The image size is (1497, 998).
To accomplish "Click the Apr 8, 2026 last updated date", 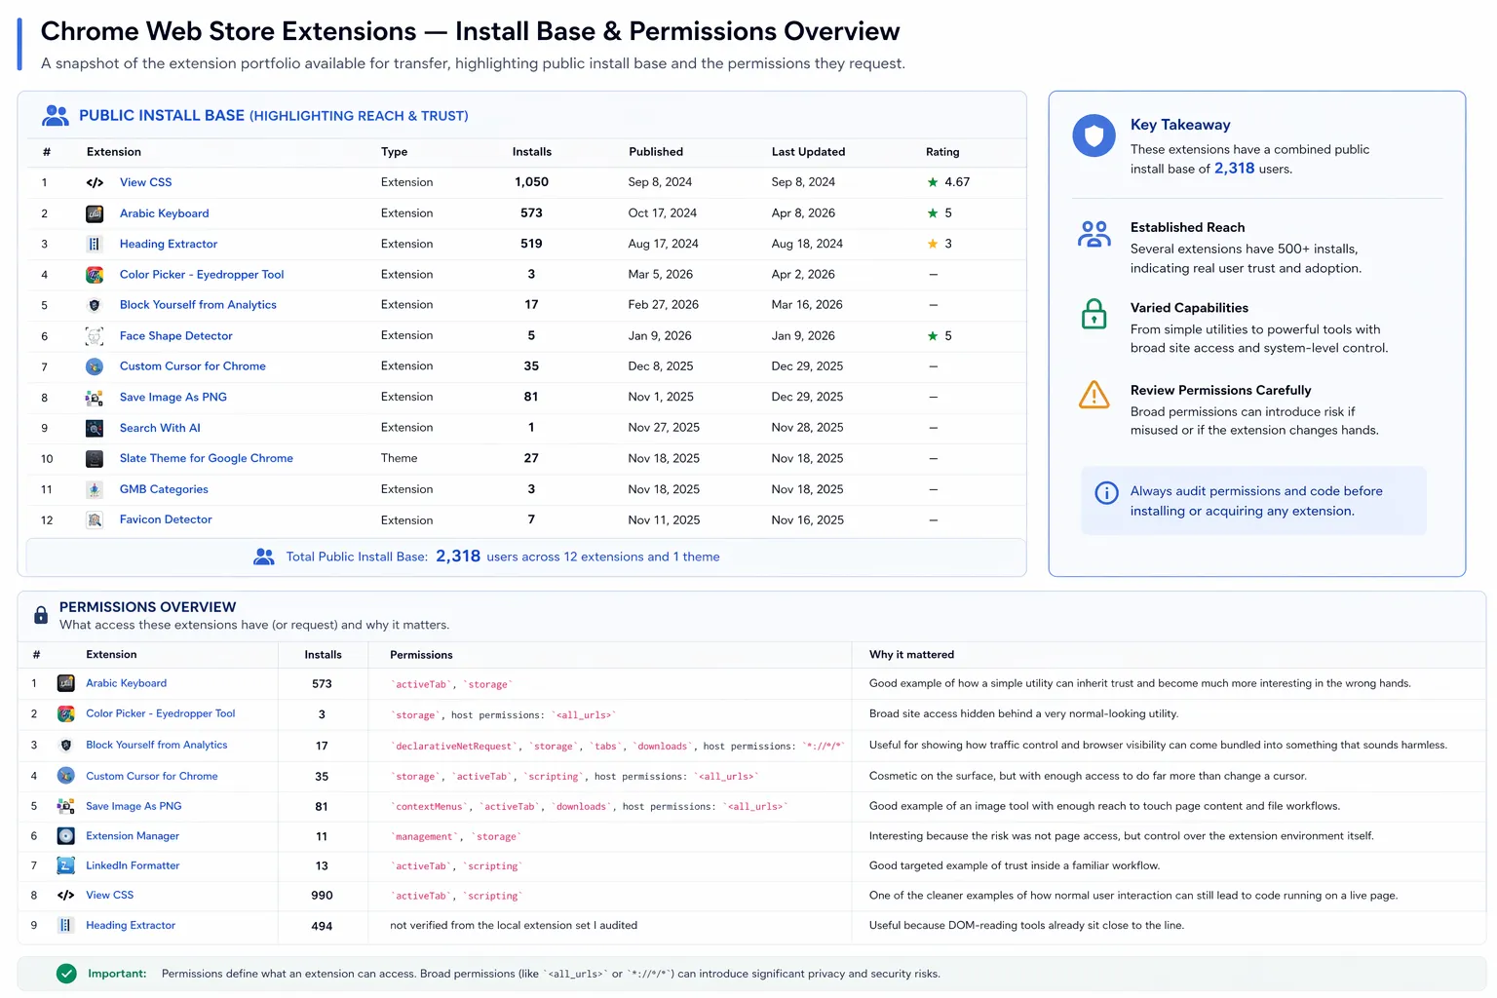I will (803, 213).
